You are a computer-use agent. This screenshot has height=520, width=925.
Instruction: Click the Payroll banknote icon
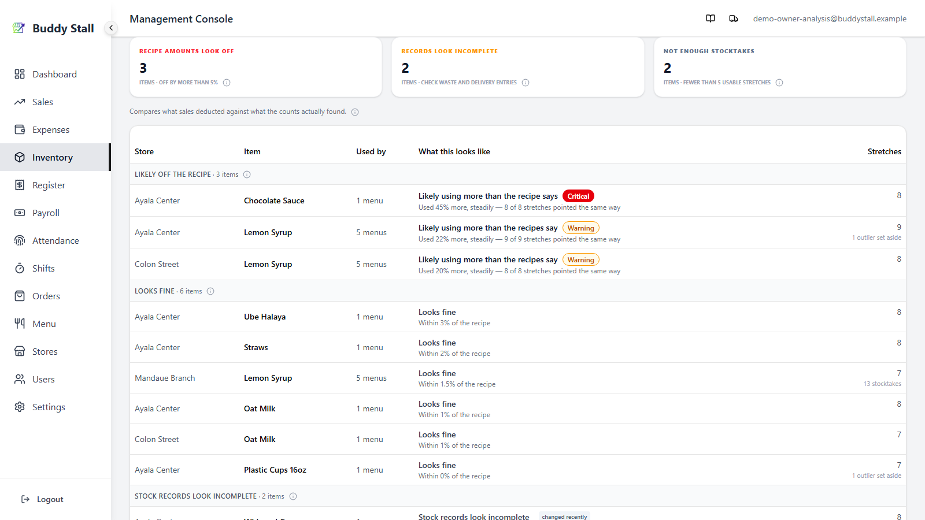coord(20,213)
